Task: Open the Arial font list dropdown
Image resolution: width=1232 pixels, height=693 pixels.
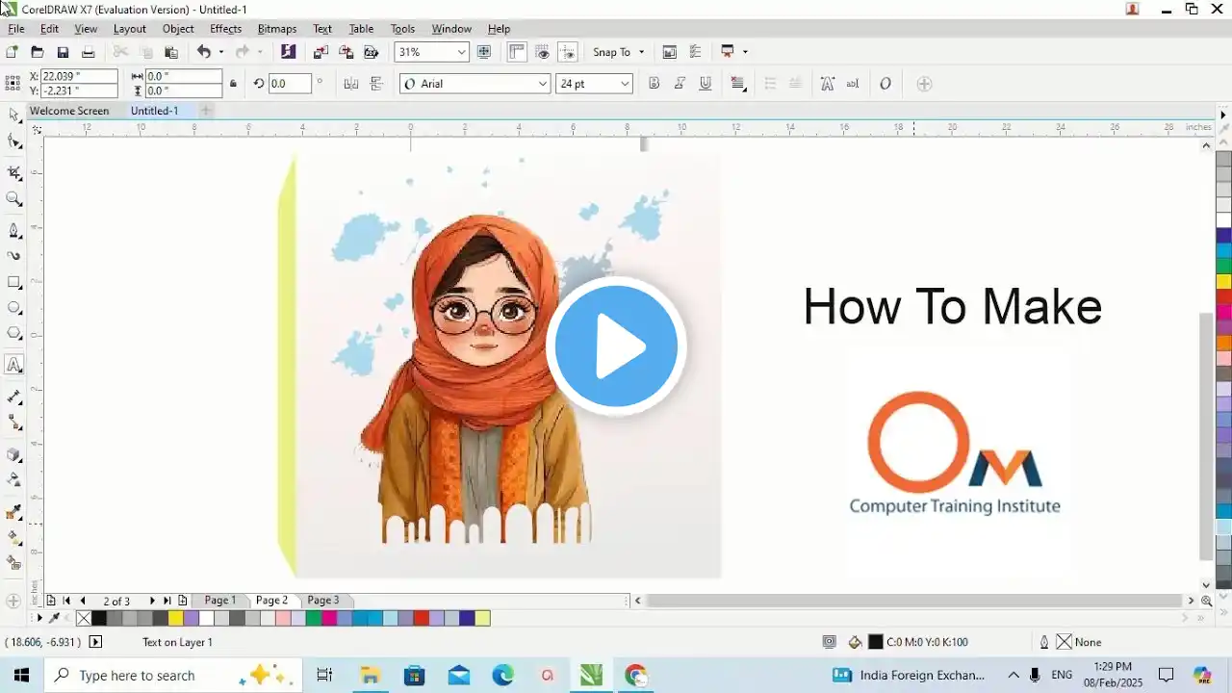Action: 542,84
